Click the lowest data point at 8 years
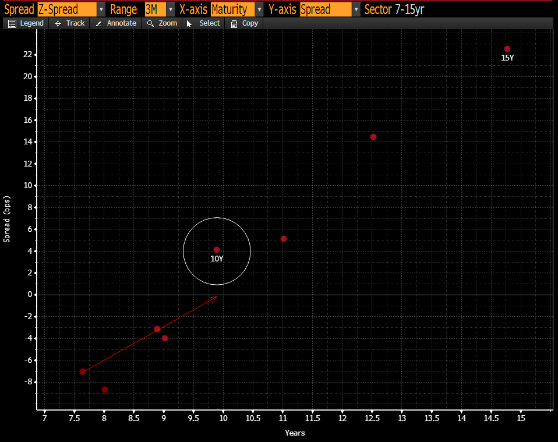Screen dimensions: 558x442 tap(105, 390)
